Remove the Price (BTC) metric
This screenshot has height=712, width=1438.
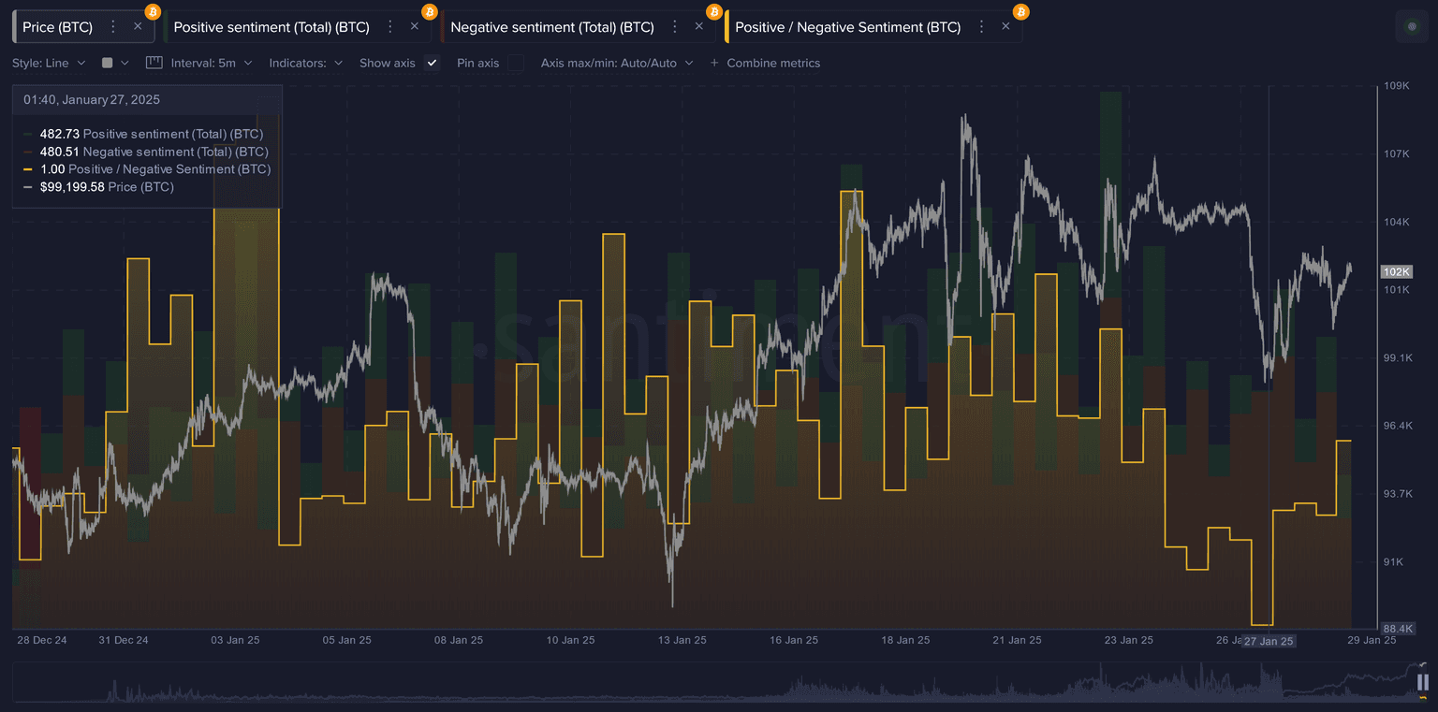pyautogui.click(x=138, y=27)
